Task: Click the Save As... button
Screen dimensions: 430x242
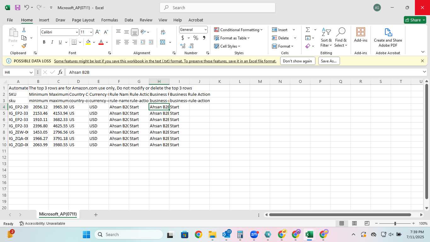Action: (x=329, y=61)
